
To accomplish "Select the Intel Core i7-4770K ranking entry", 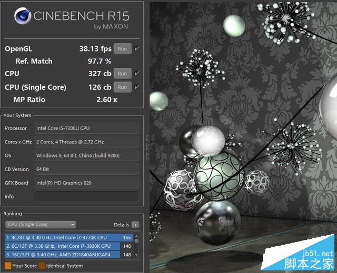I will (68, 237).
